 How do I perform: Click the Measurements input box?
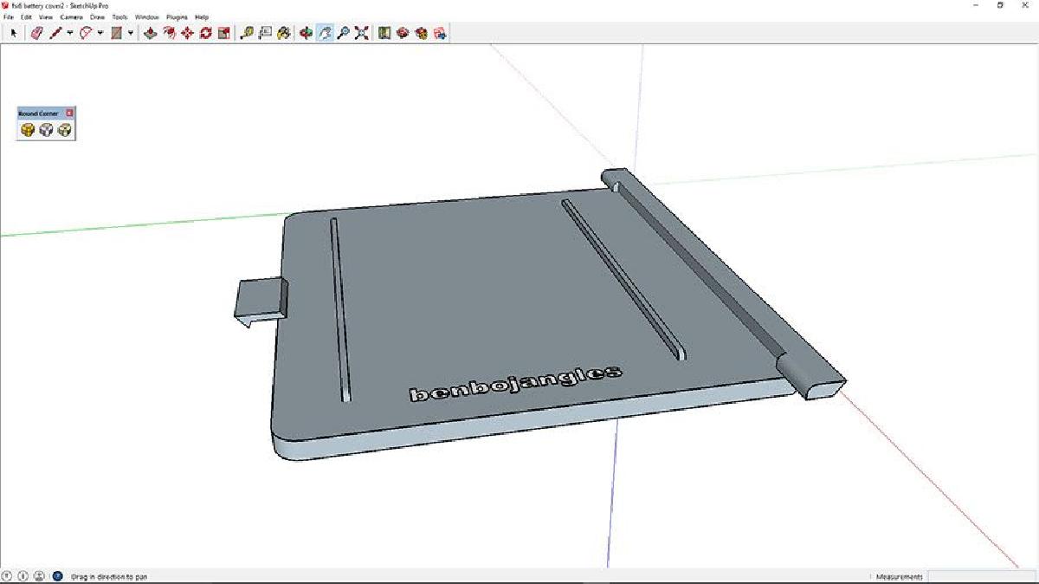[x=980, y=576]
